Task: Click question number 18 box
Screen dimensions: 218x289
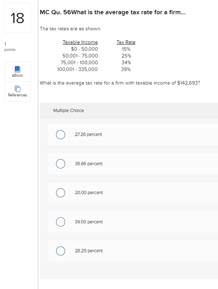Action: point(18,18)
